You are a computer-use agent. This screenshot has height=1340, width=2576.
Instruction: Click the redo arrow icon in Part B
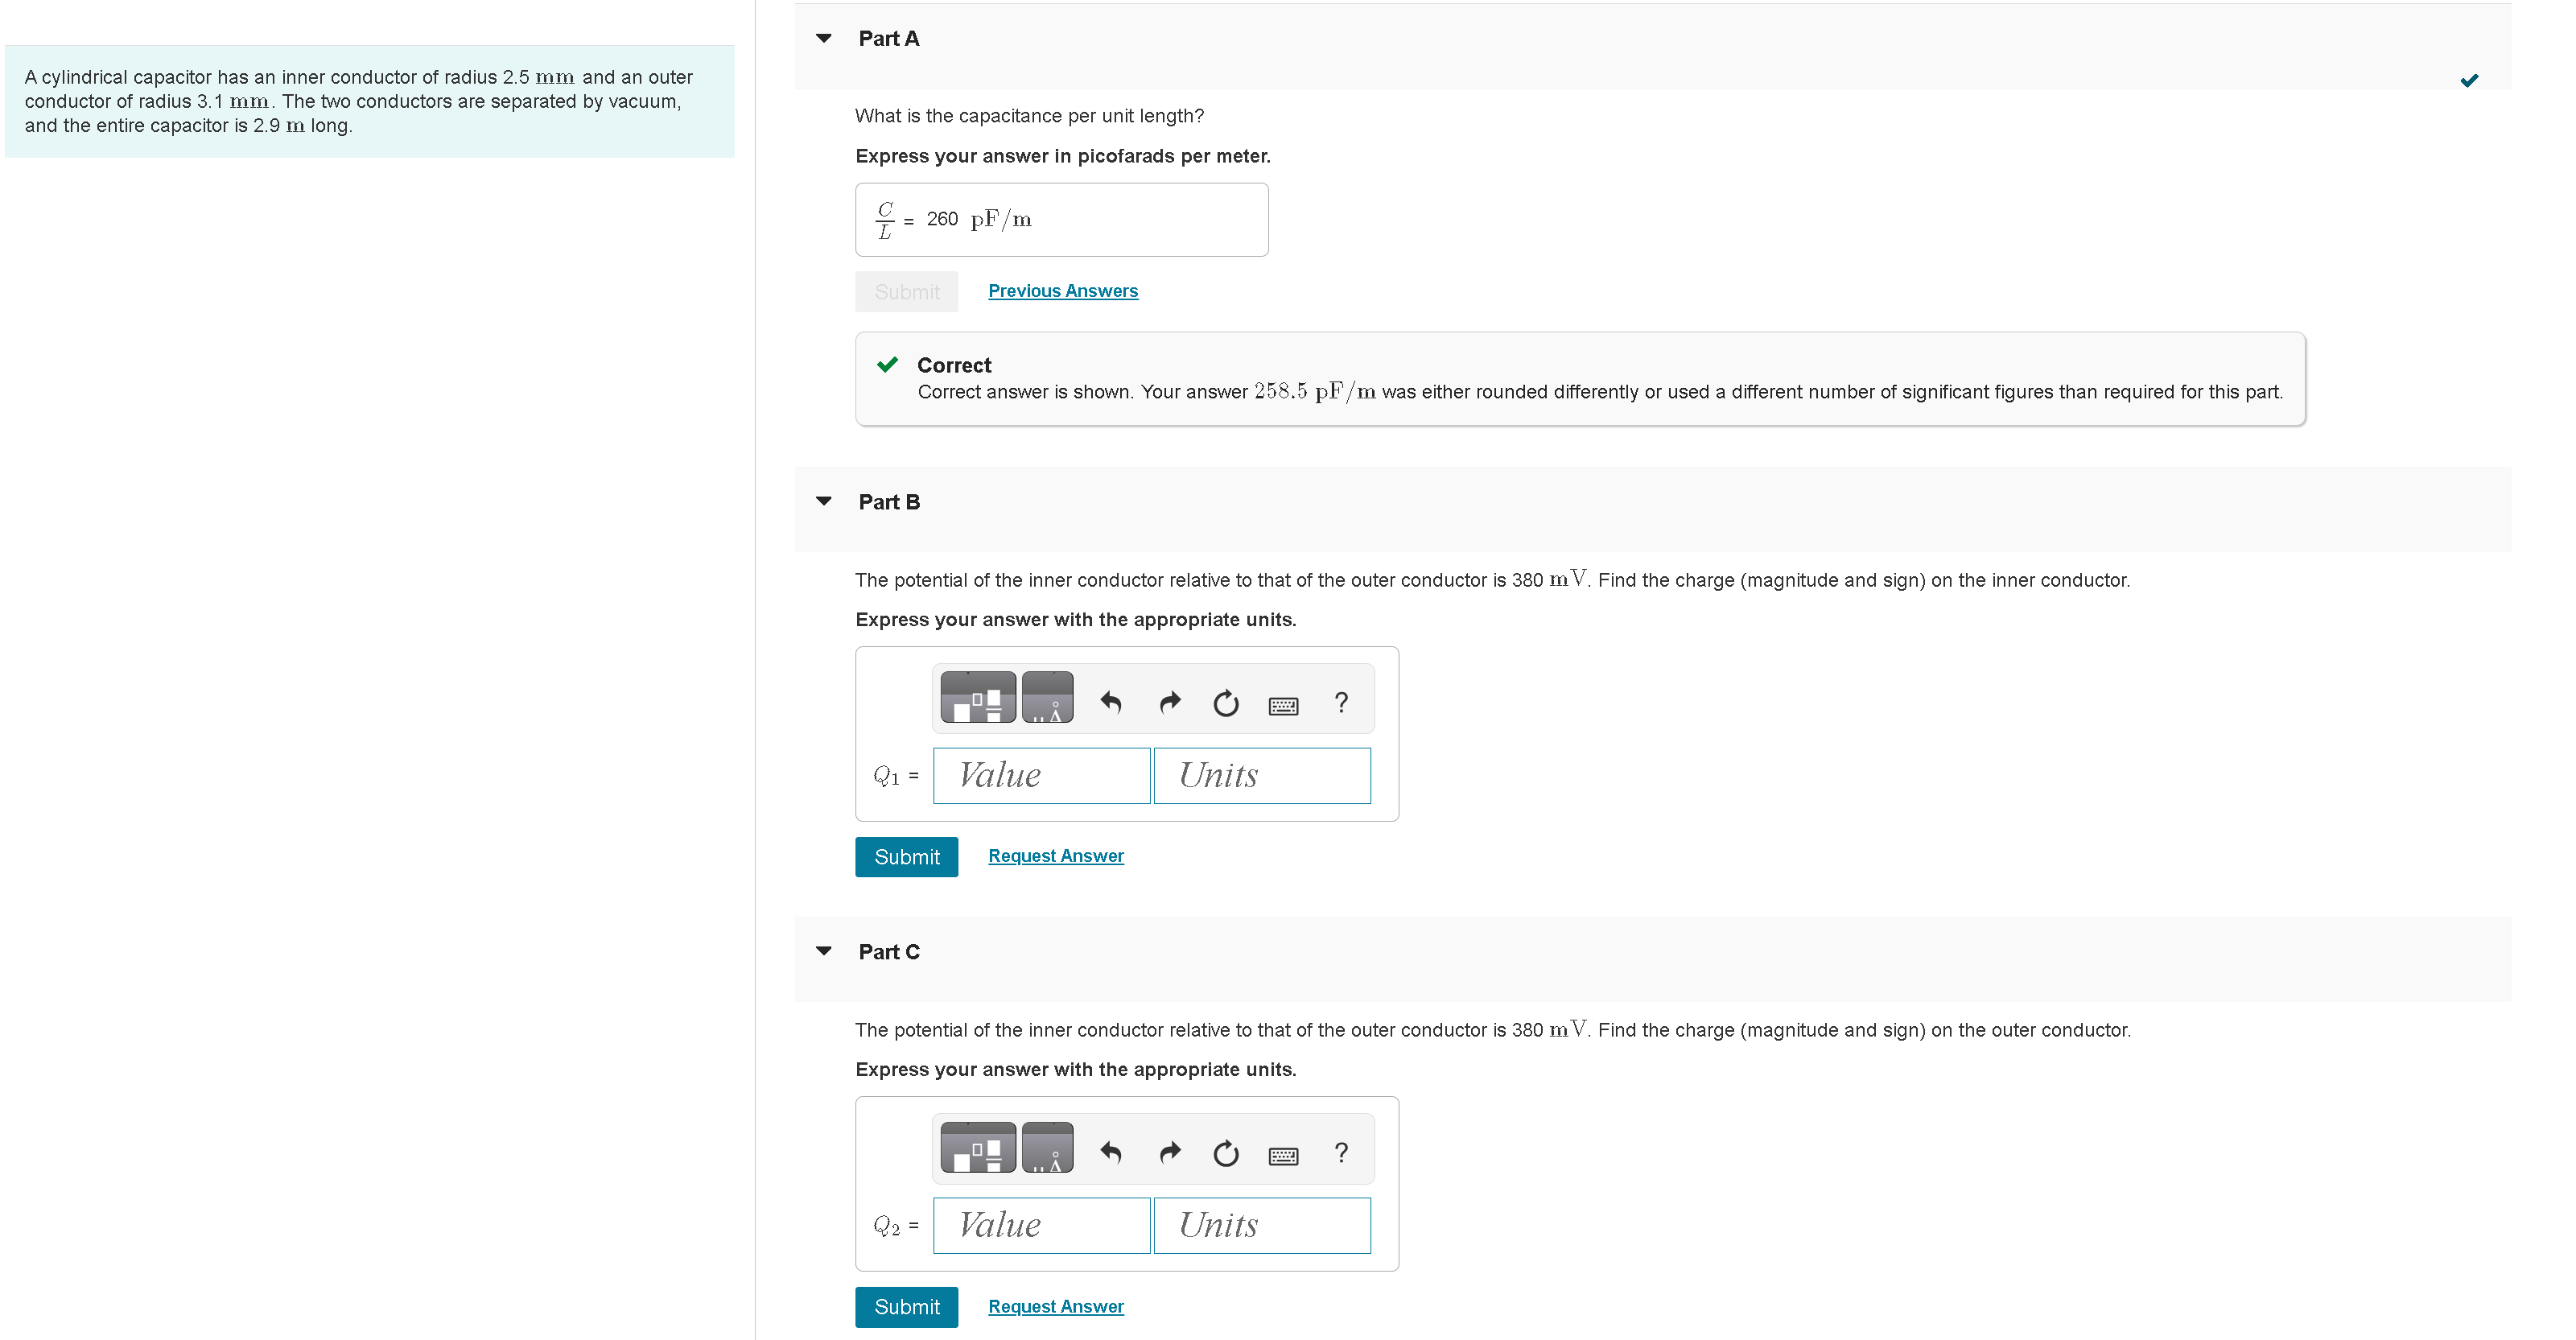(1167, 701)
